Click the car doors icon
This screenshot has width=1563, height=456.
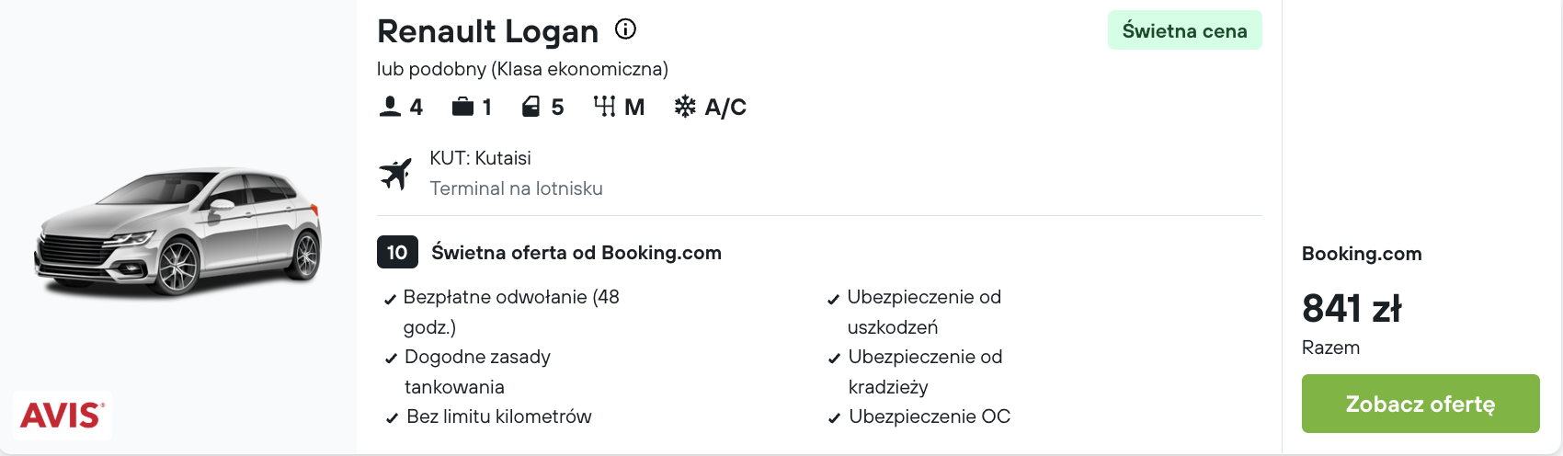pos(531,107)
